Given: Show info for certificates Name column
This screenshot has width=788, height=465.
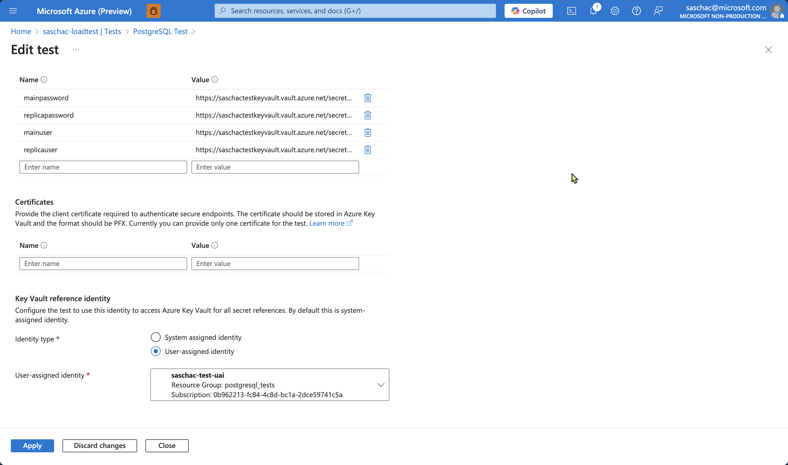Looking at the screenshot, I should [44, 245].
